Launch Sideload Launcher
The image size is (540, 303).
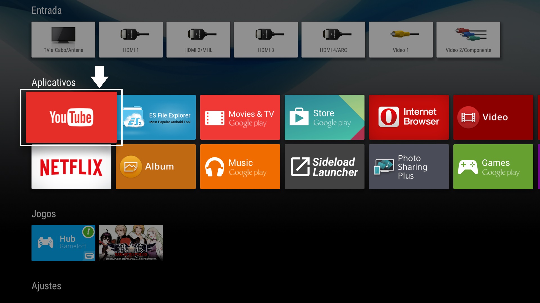point(325,167)
